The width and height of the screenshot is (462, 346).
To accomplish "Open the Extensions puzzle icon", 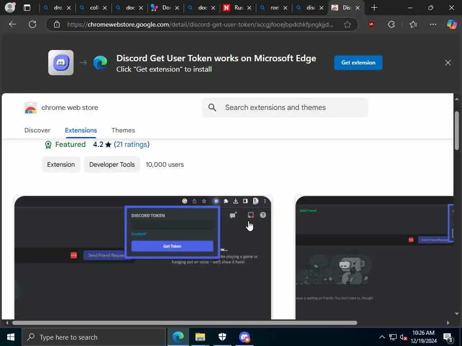I will click(x=391, y=24).
